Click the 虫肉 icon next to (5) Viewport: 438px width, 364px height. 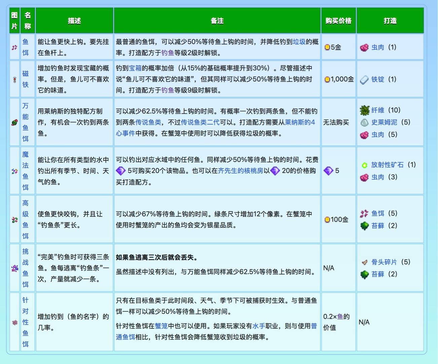click(364, 135)
